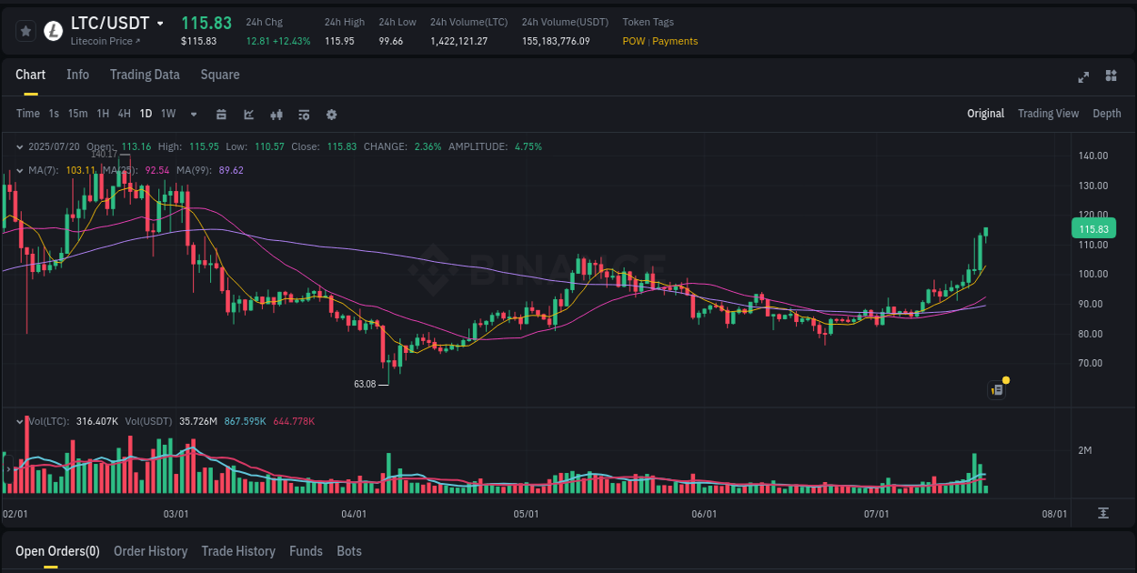This screenshot has height=573, width=1137.
Task: Open the indicators icon on the toolbar
Action: [276, 114]
